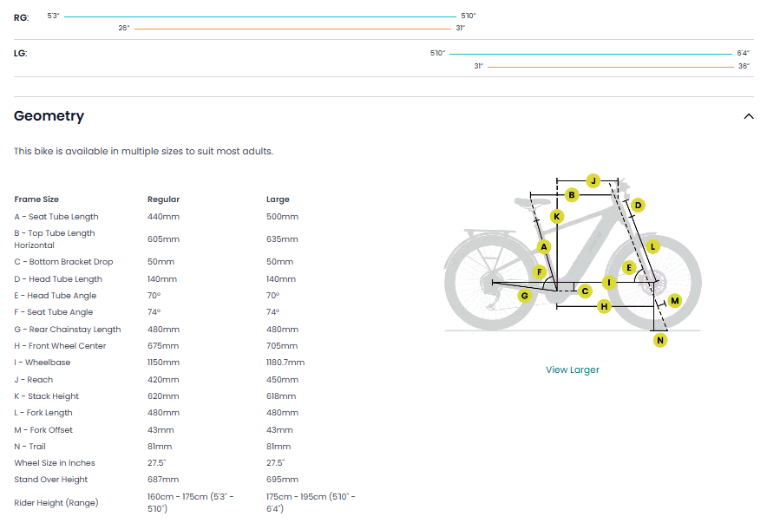Click 'M - Fork Offset' row label

43,430
